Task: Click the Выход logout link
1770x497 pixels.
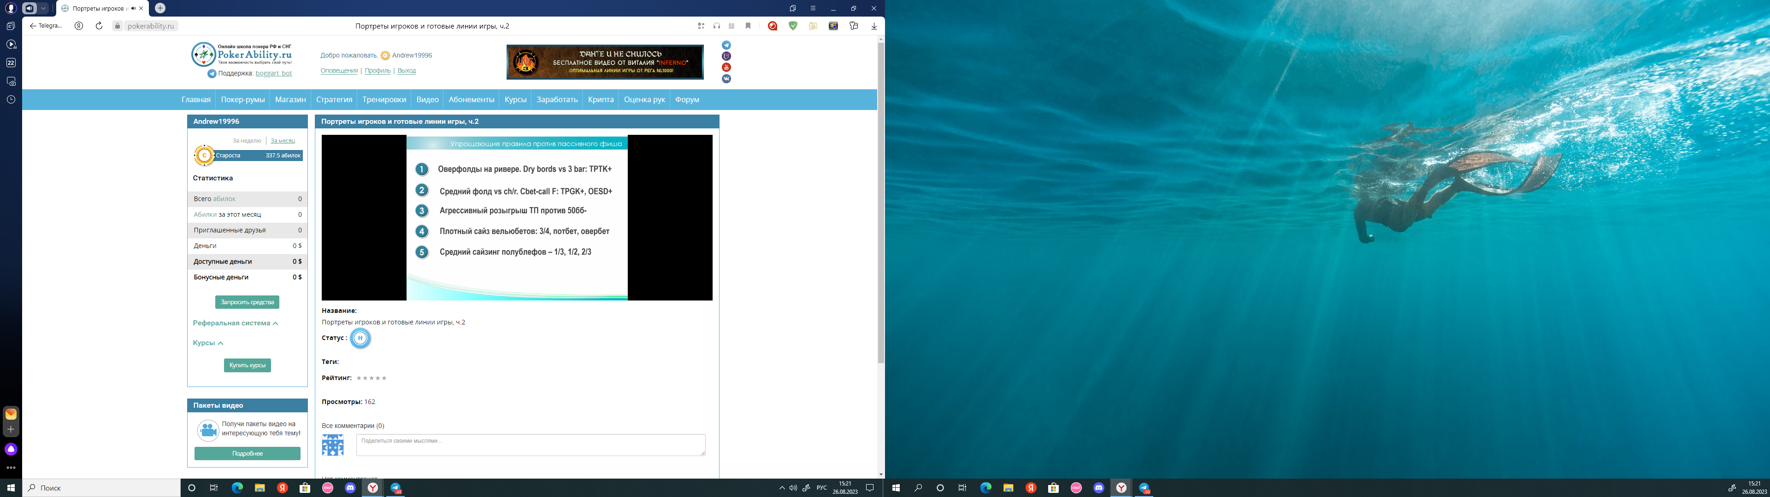Action: click(407, 71)
